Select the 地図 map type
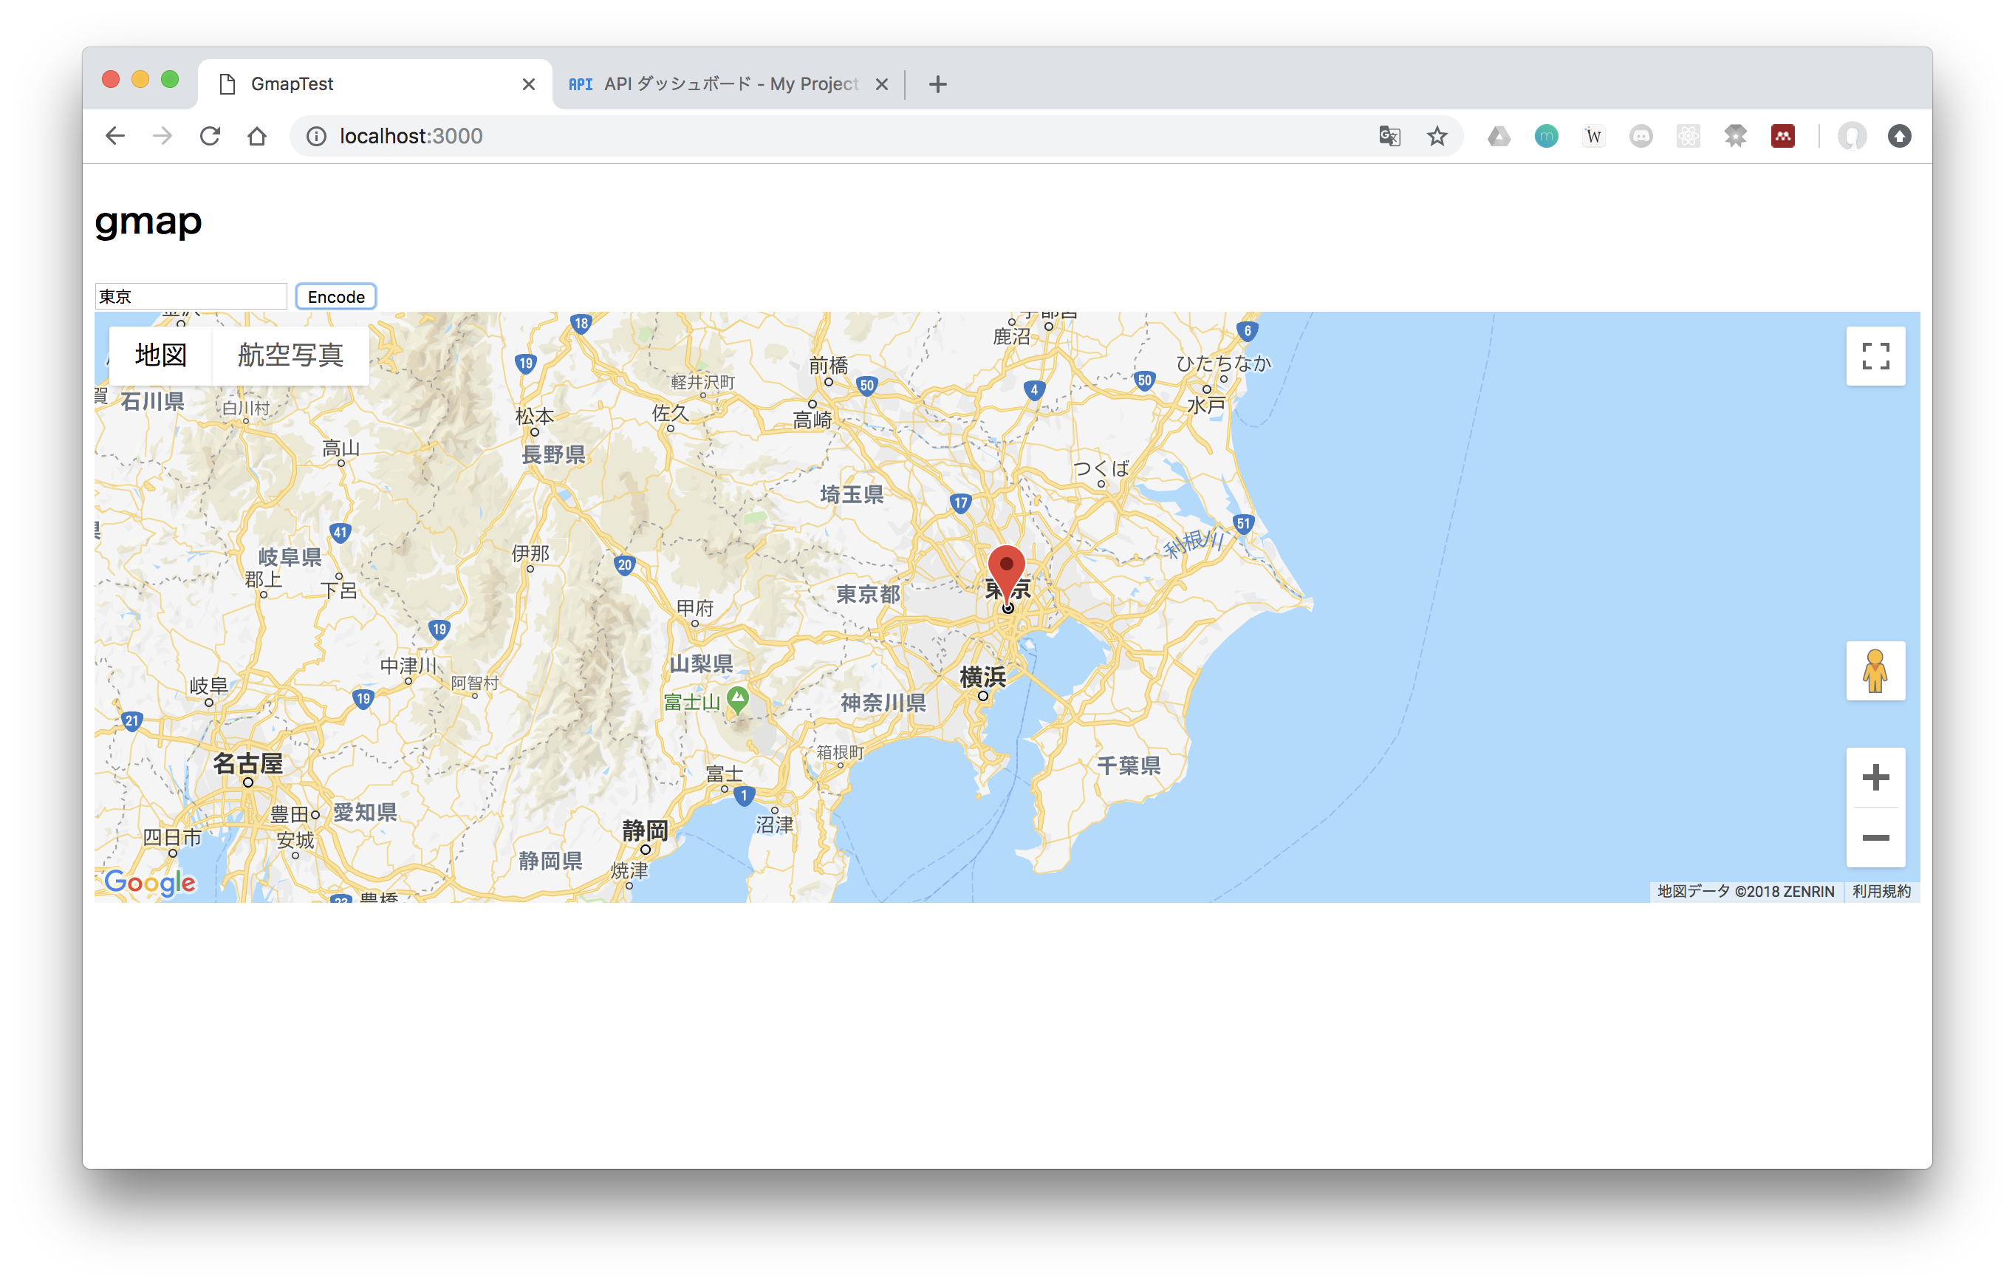 [161, 355]
